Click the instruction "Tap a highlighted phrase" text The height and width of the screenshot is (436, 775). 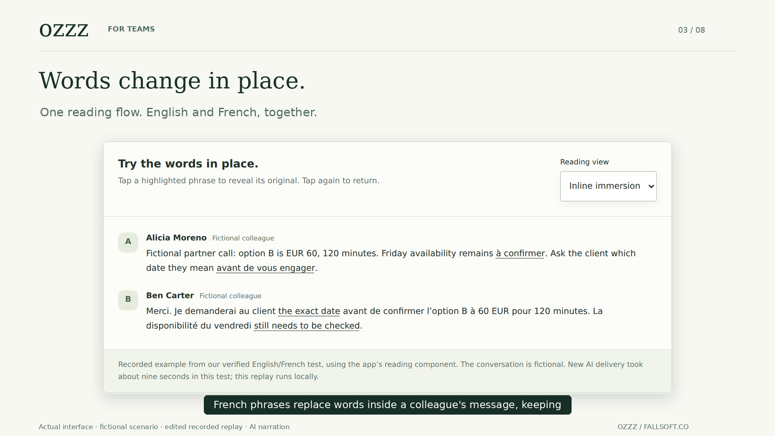pyautogui.click(x=249, y=180)
